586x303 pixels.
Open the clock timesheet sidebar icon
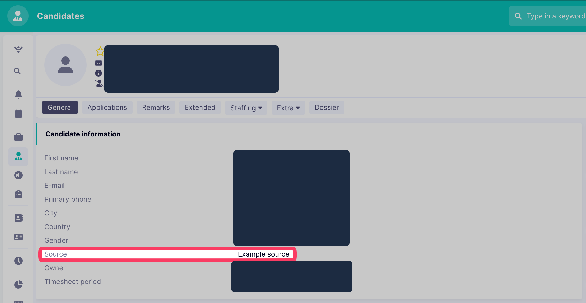pos(18,261)
